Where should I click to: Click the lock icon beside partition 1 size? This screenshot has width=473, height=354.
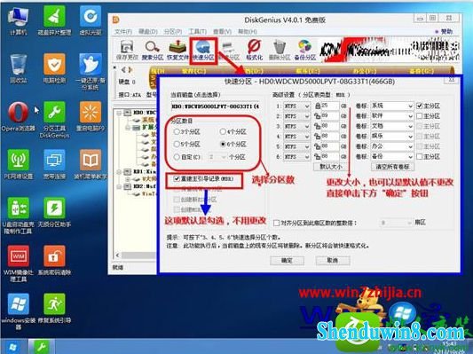[x=318, y=106]
